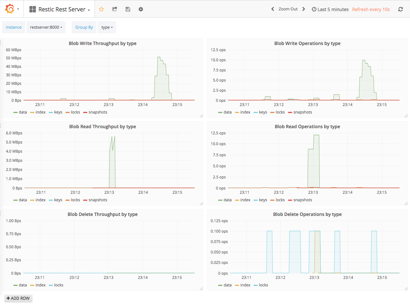The height and width of the screenshot is (305, 410).
Task: Open the Restic Rest Server dashboard picker
Action: (x=59, y=9)
